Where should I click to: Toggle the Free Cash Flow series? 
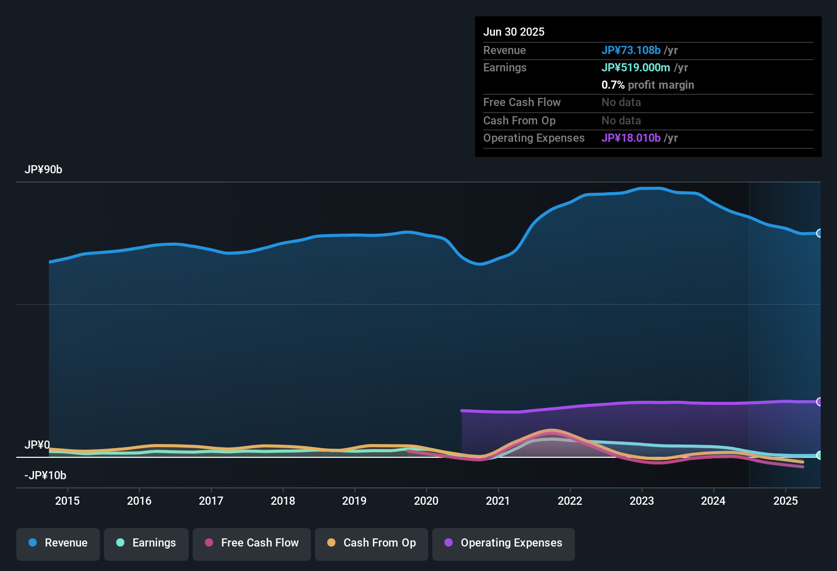251,543
